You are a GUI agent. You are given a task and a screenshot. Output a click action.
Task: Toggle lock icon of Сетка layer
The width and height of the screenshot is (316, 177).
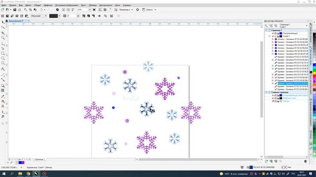tap(278, 101)
